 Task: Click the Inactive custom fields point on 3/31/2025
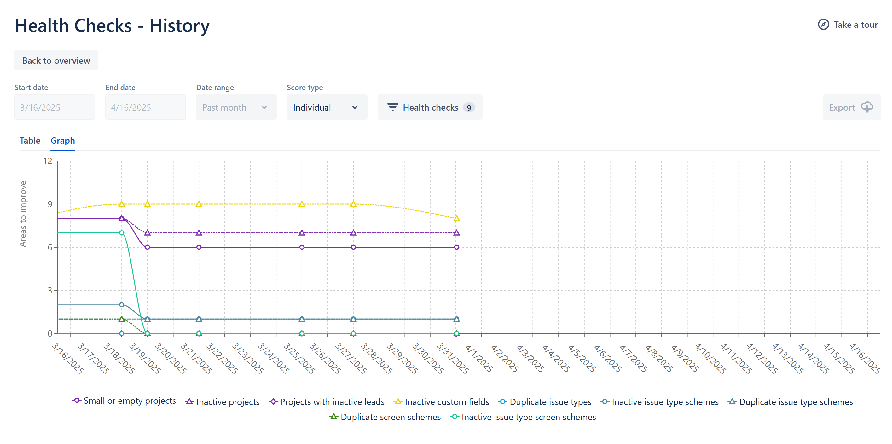click(x=456, y=218)
